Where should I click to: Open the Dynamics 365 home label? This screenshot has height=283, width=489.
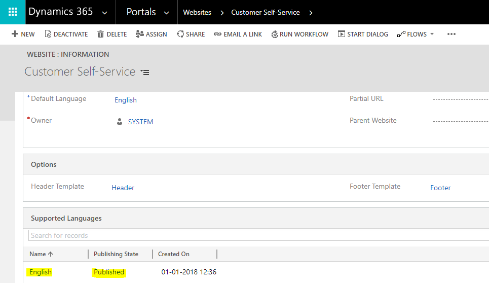[x=60, y=12]
